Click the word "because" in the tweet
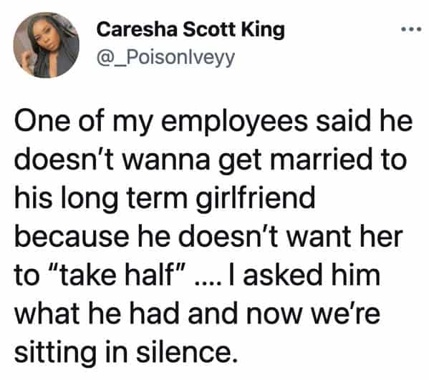The image size is (429, 380). (72, 236)
